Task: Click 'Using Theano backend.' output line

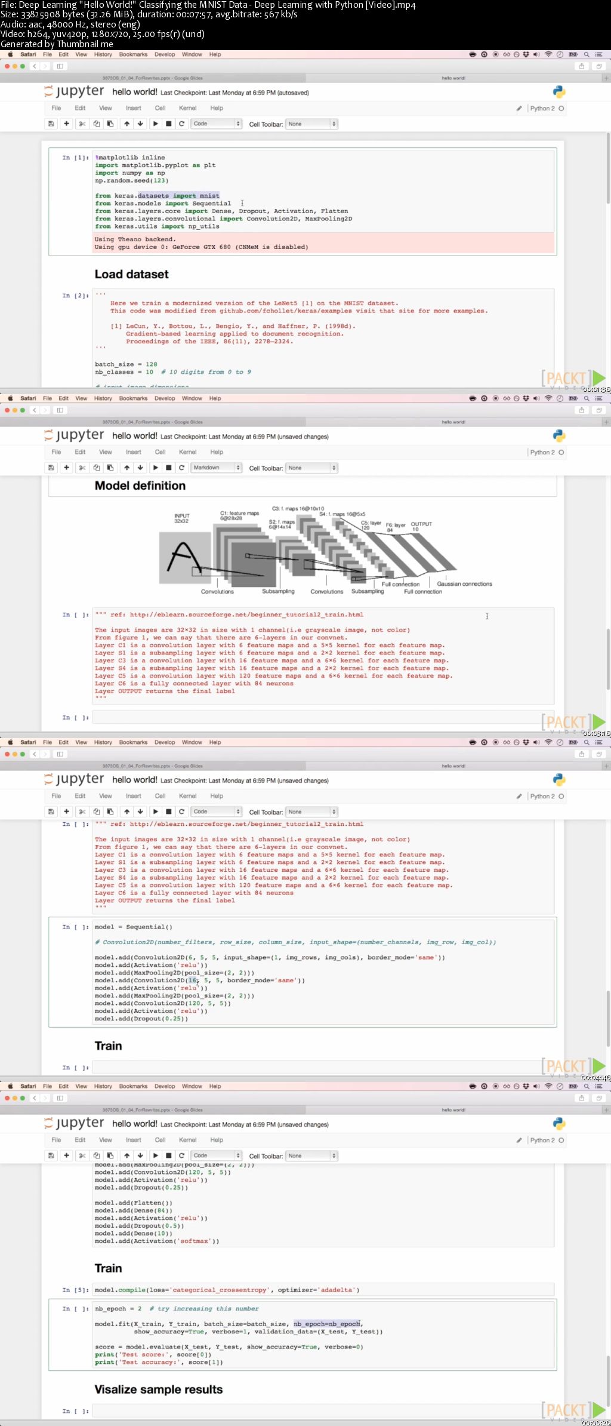Action: pyautogui.click(x=135, y=239)
